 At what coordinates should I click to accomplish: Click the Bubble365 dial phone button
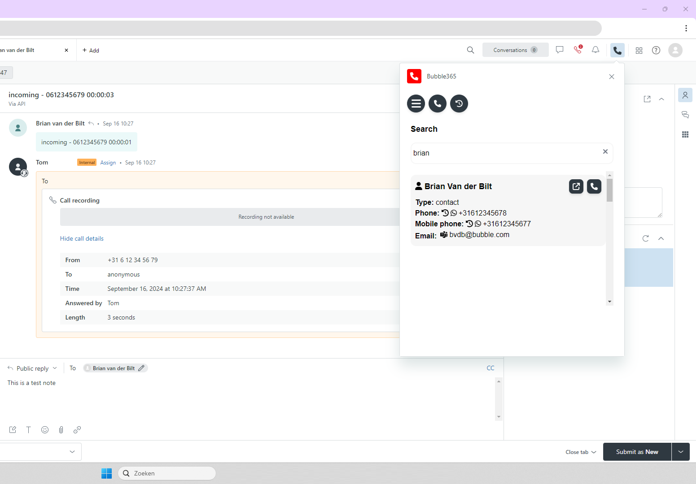(x=438, y=104)
